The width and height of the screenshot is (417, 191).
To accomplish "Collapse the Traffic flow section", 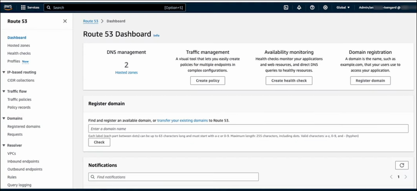I will 4,91.
